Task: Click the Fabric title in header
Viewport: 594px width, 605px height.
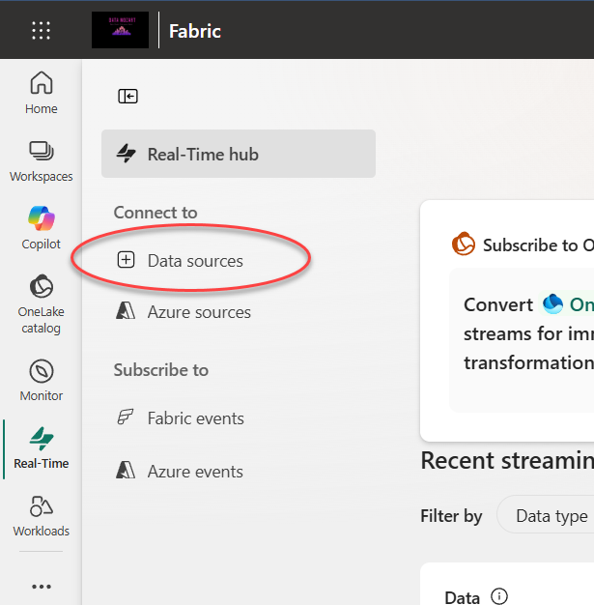Action: coord(195,31)
